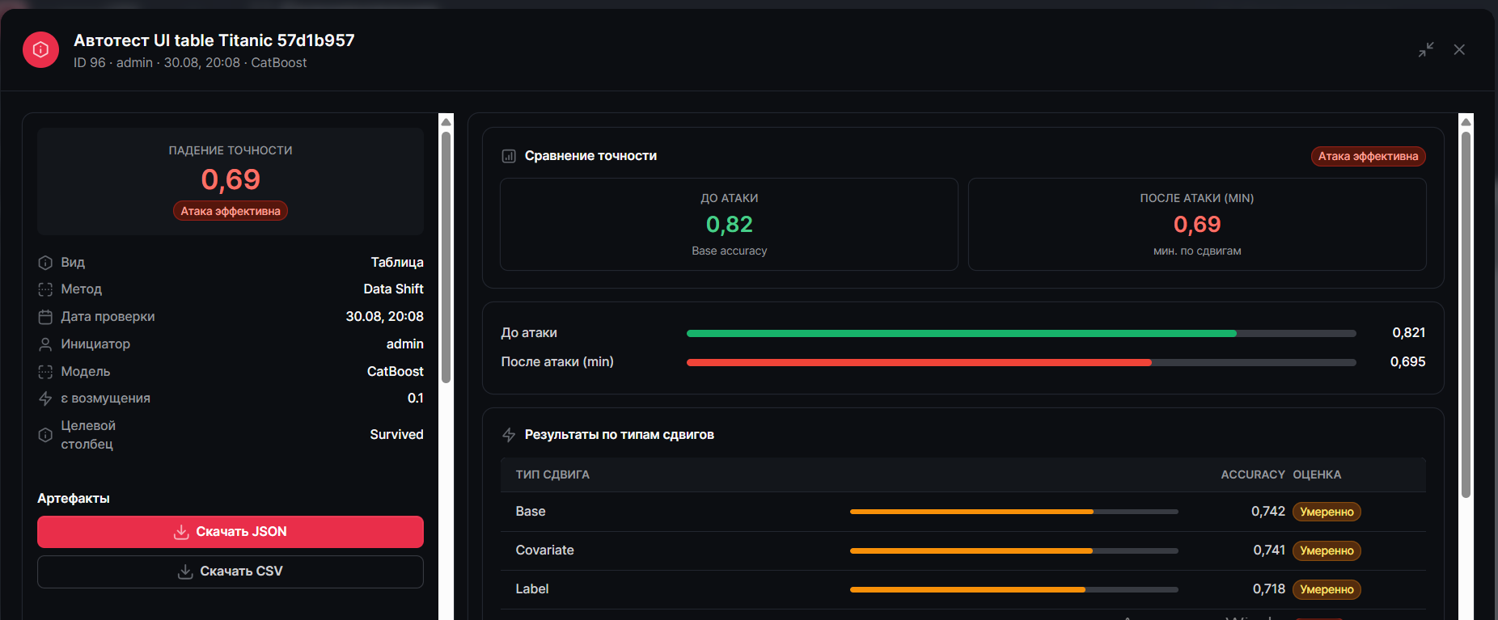The image size is (1498, 620).
Task: Click the ОЦЕНКА column header
Action: tap(1317, 474)
